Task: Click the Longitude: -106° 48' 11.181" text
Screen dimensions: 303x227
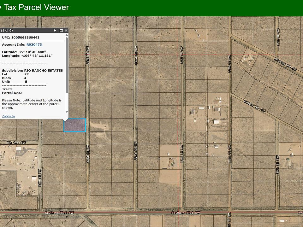Action: pos(27,55)
